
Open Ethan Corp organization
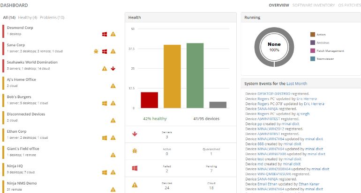[16, 131]
